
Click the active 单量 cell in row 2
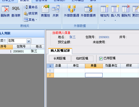[94, 75]
